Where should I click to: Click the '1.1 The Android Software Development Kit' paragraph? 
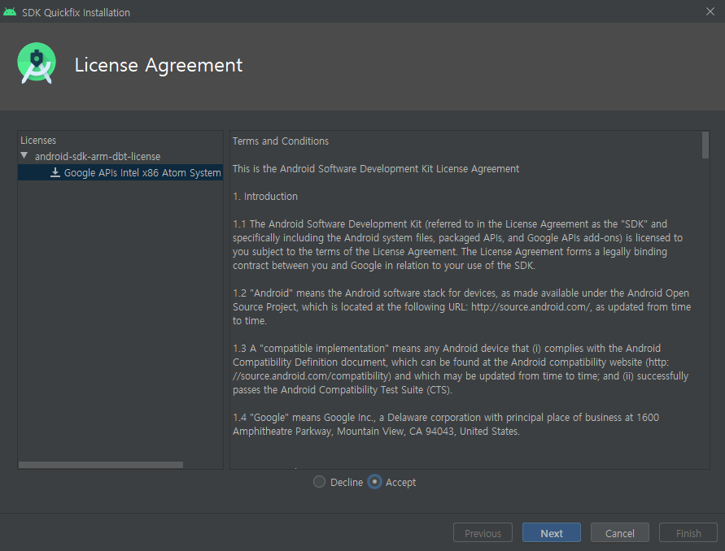click(x=458, y=245)
